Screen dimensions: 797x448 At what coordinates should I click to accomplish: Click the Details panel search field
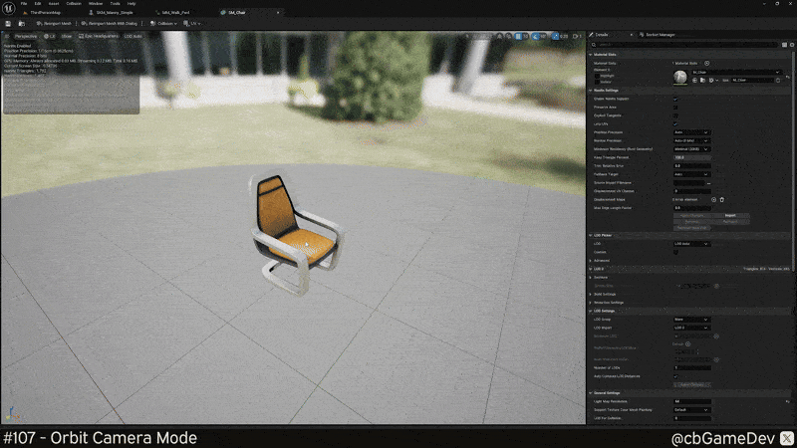683,45
